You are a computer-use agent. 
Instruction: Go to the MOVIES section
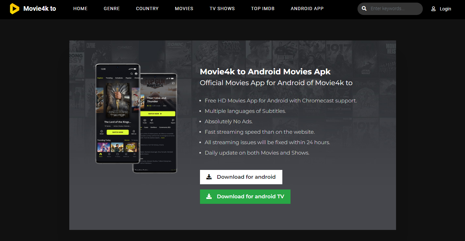184,9
